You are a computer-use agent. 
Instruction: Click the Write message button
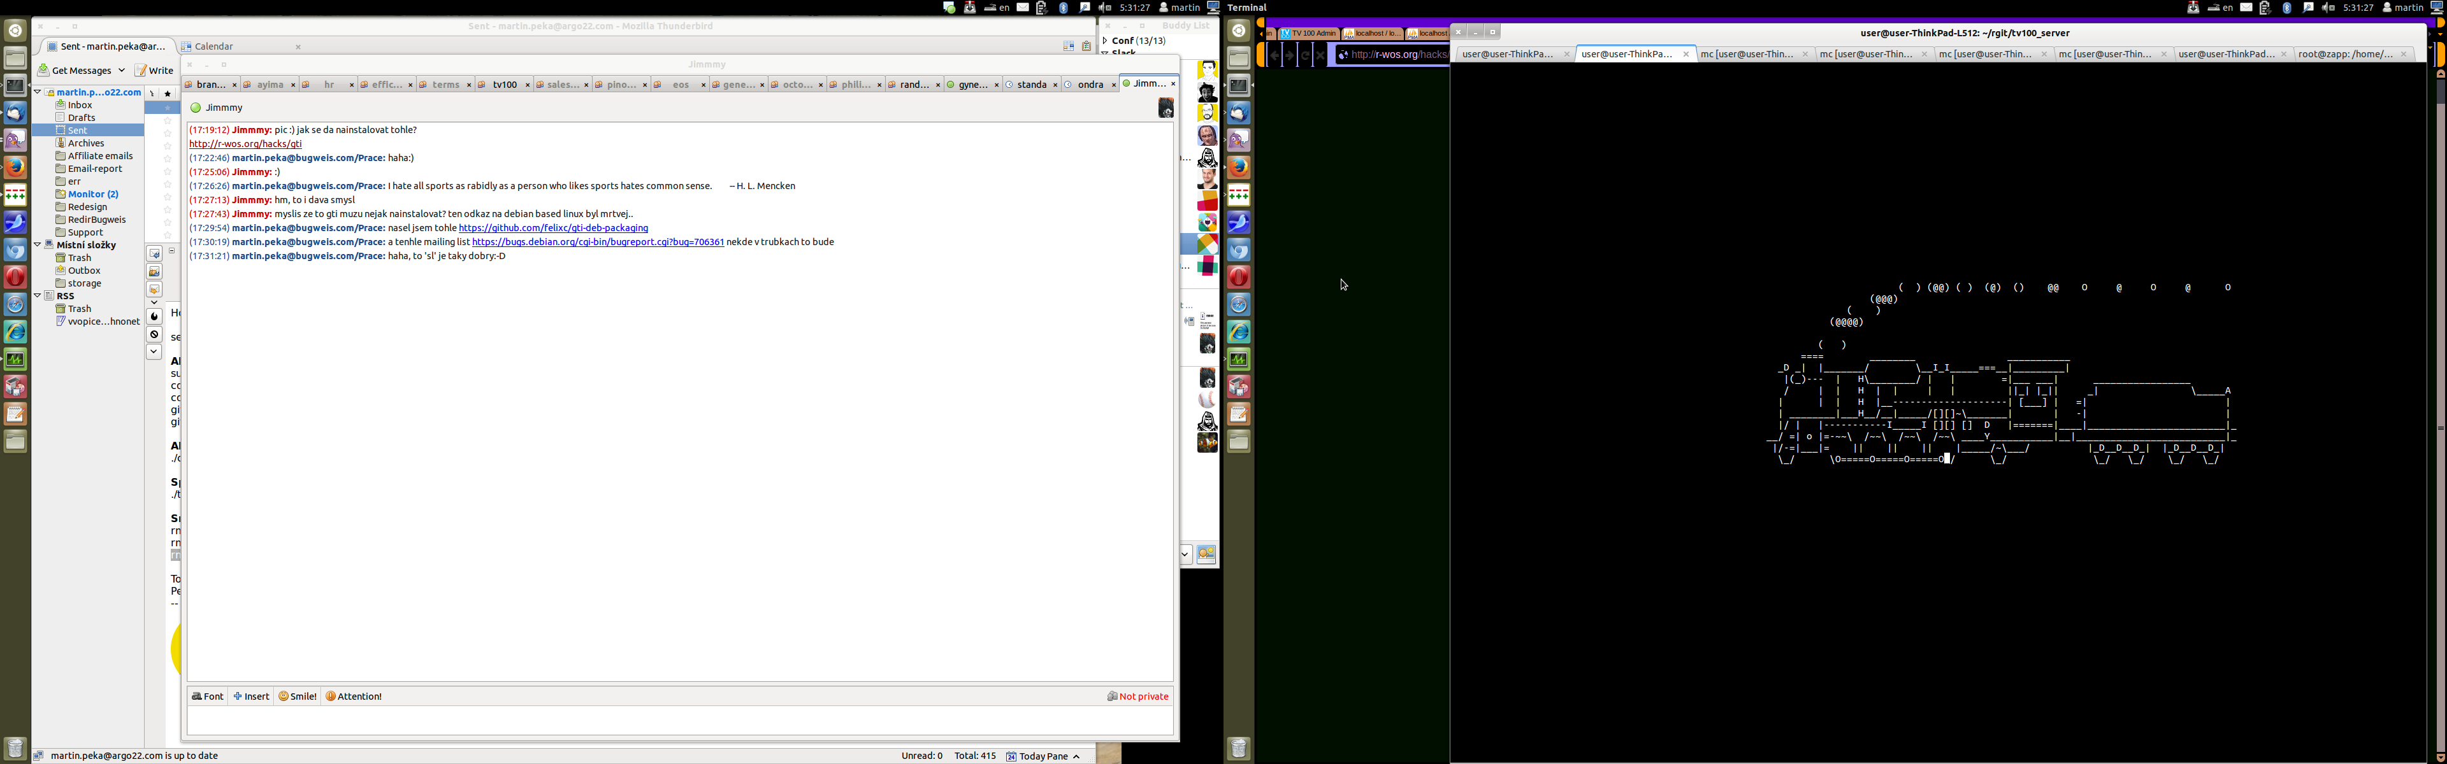(x=154, y=70)
